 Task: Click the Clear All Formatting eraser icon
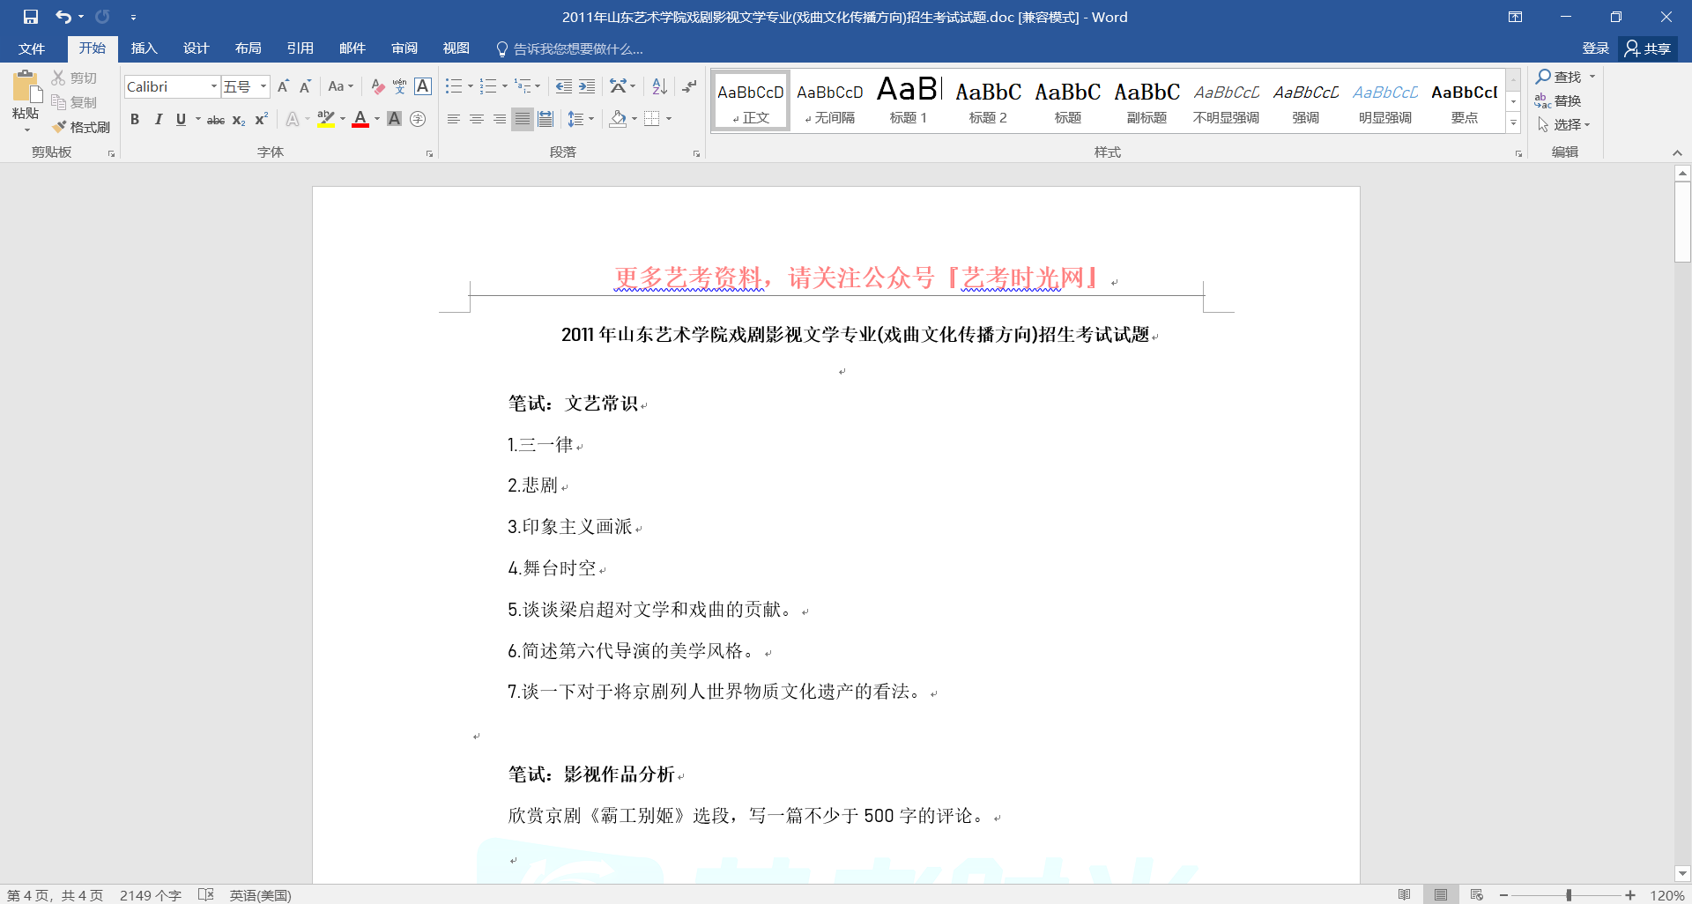[x=377, y=86]
